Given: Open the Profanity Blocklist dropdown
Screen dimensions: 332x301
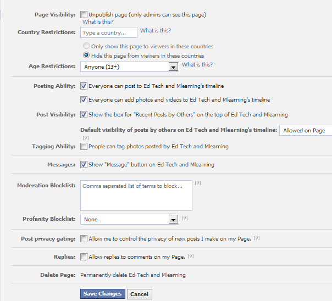Looking at the screenshot, I should (x=130, y=219).
